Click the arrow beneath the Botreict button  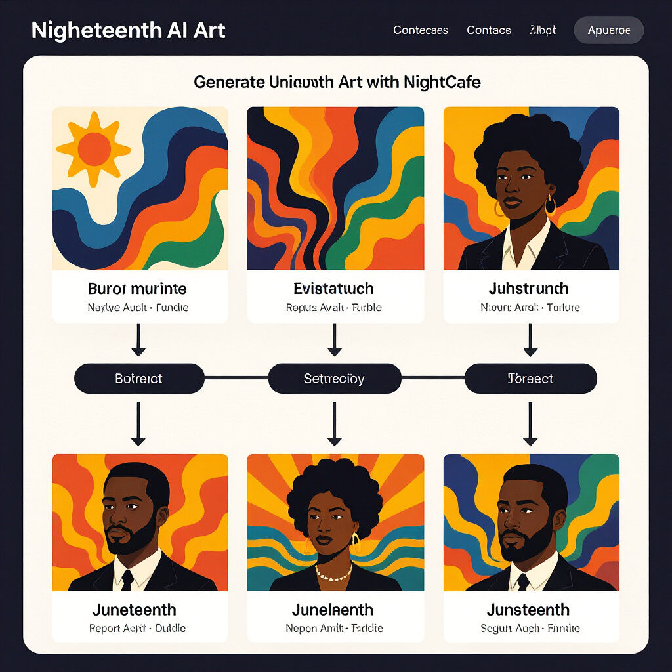pyautogui.click(x=138, y=424)
